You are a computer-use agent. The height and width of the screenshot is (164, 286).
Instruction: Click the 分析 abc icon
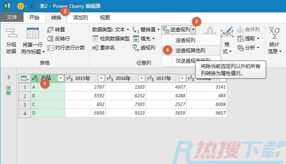241,48
